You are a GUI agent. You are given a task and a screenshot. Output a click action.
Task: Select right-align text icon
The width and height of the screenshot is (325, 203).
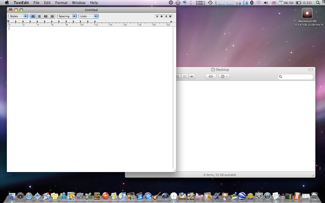click(x=52, y=16)
